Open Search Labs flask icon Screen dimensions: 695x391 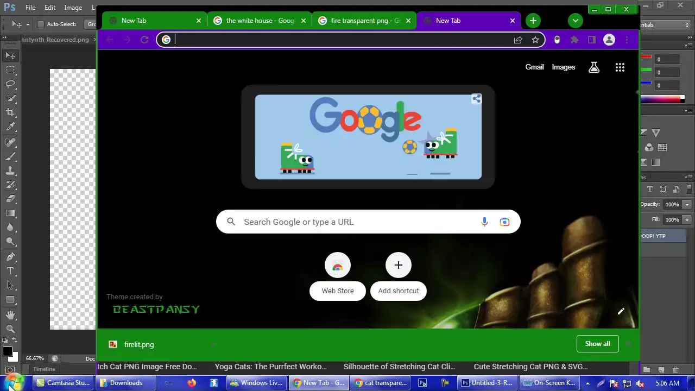pyautogui.click(x=594, y=67)
